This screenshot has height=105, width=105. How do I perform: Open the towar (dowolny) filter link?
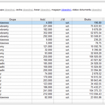click(x=45, y=10)
